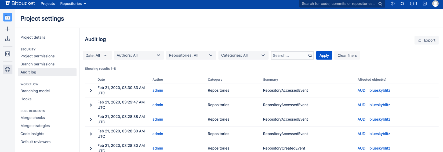Click the Bitbucket logo icon
The width and height of the screenshot is (443, 152).
point(8,3)
